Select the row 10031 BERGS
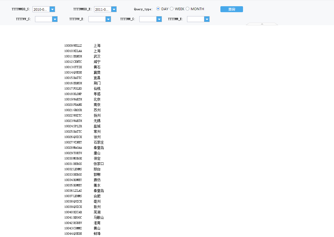 [84, 164]
